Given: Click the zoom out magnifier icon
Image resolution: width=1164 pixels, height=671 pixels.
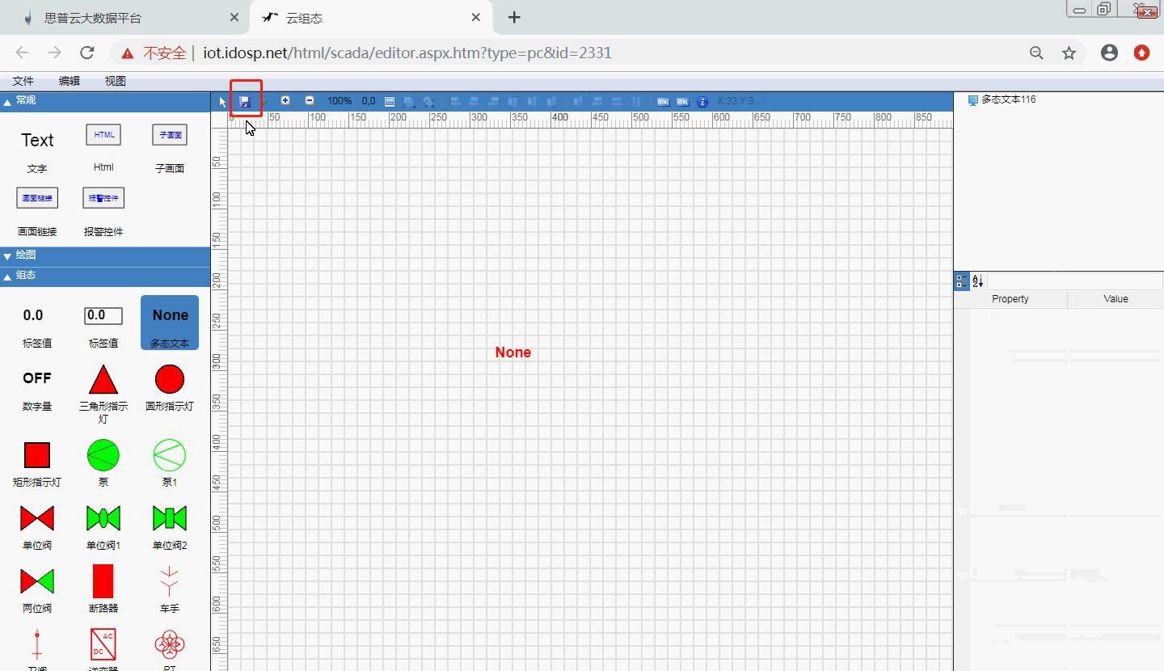Looking at the screenshot, I should point(310,101).
